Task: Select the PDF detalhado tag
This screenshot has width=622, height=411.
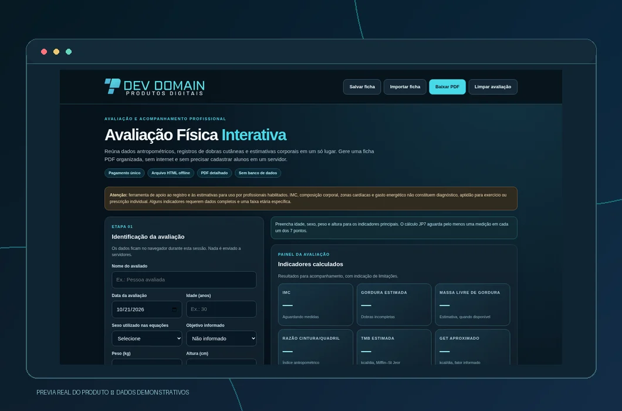Action: [214, 173]
